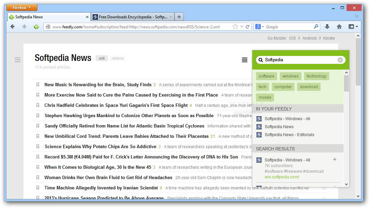Open Softpedia News - Editorials feed
The width and height of the screenshot is (370, 208).
coord(289,135)
